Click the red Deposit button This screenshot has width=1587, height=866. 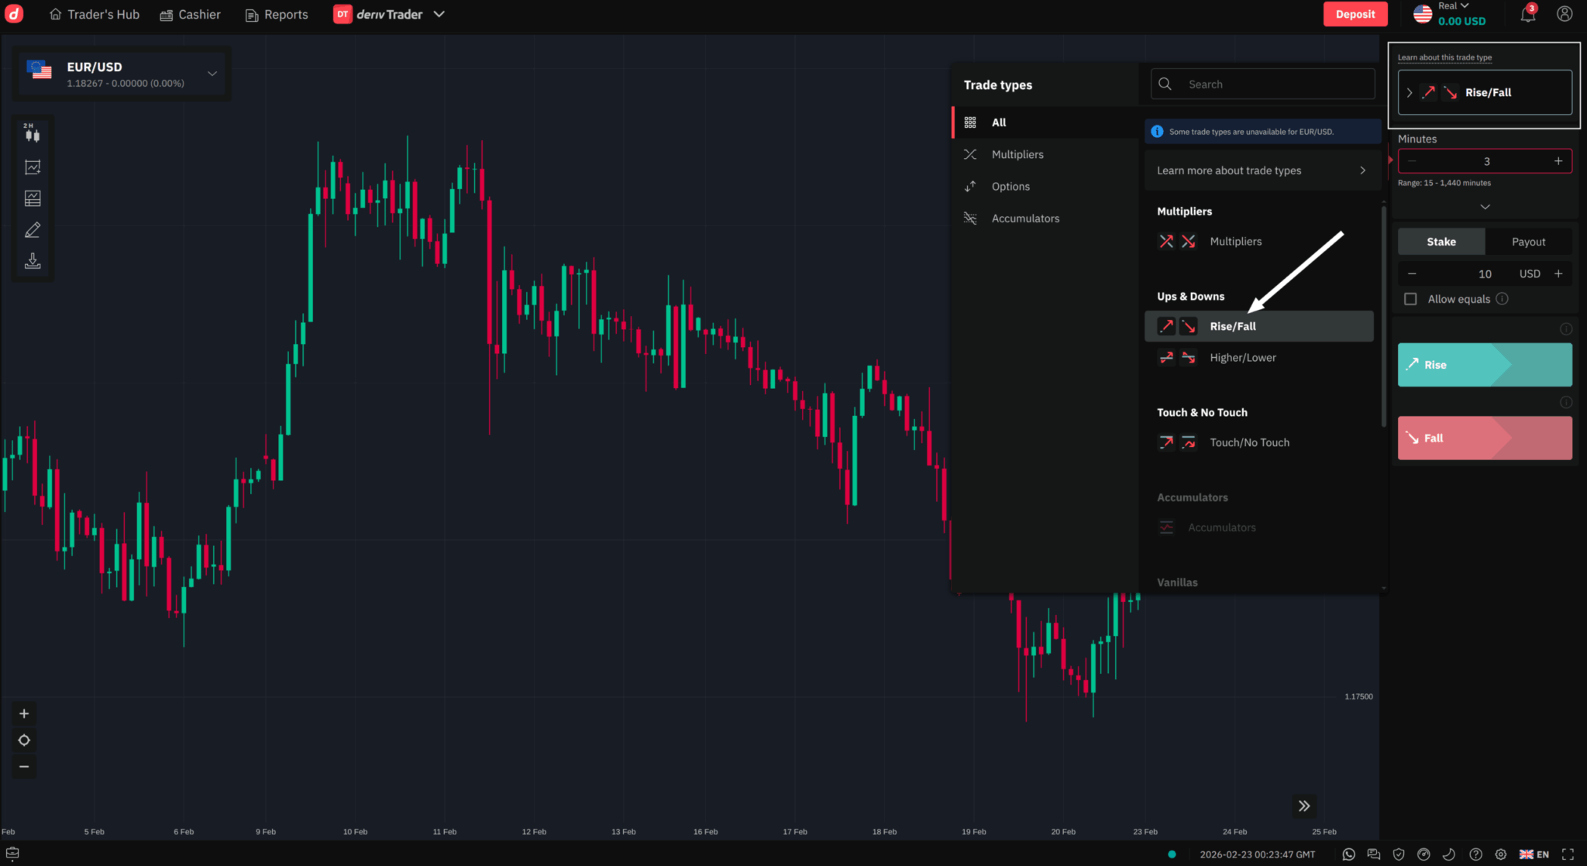(1355, 14)
